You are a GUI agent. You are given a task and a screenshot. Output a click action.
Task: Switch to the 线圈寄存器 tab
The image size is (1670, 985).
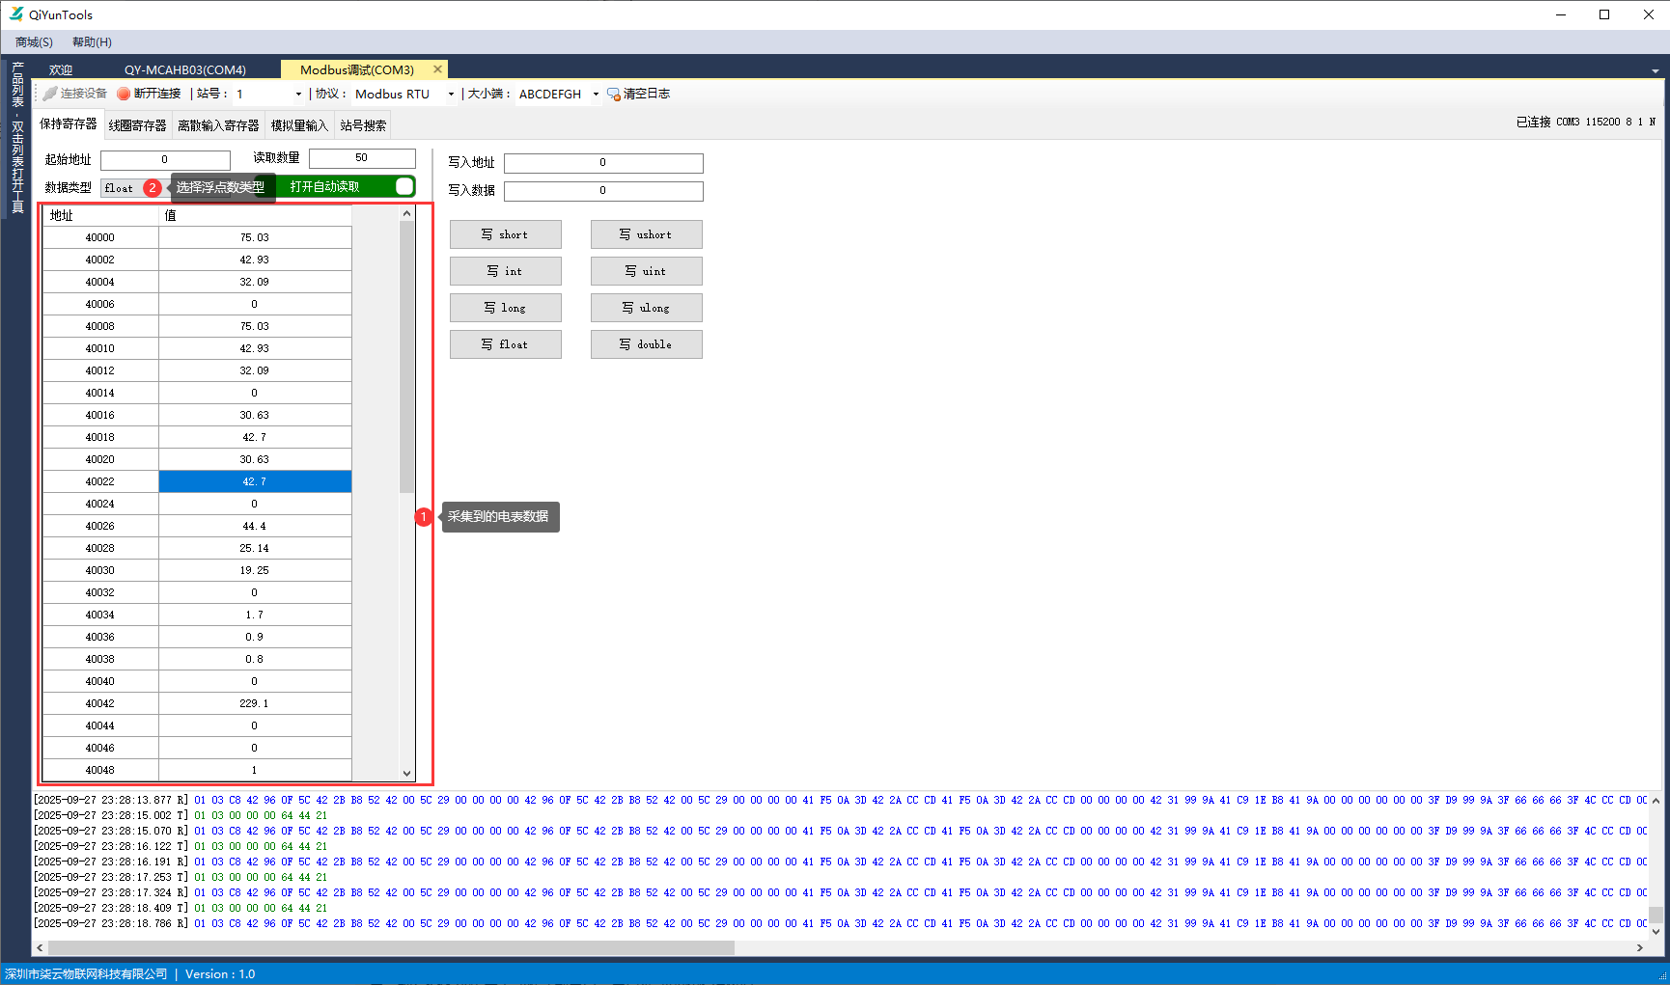click(137, 125)
